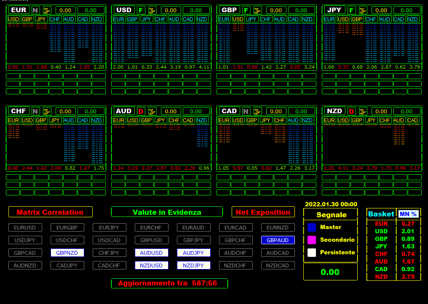The width and height of the screenshot is (428, 304).
Task: Toggle the highlighted AUDJPY pair button
Action: (193, 253)
